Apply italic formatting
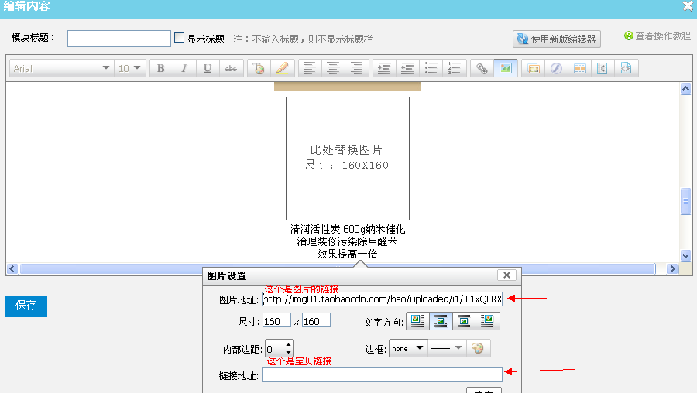This screenshot has height=393, width=697. point(184,68)
